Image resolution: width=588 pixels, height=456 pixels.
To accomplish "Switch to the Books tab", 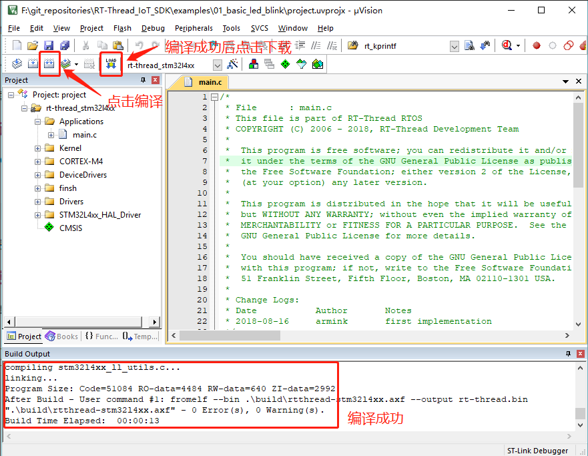I will 62,336.
